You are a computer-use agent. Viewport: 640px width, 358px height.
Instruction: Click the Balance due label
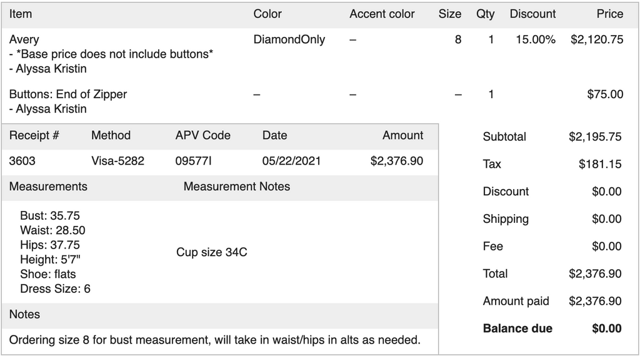[x=517, y=329]
